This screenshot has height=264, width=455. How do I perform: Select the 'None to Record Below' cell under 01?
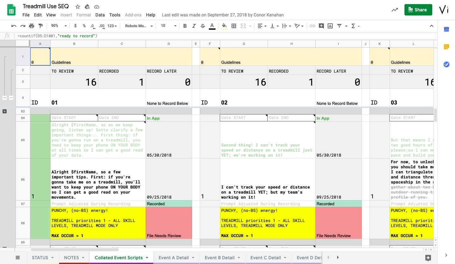coord(169,98)
